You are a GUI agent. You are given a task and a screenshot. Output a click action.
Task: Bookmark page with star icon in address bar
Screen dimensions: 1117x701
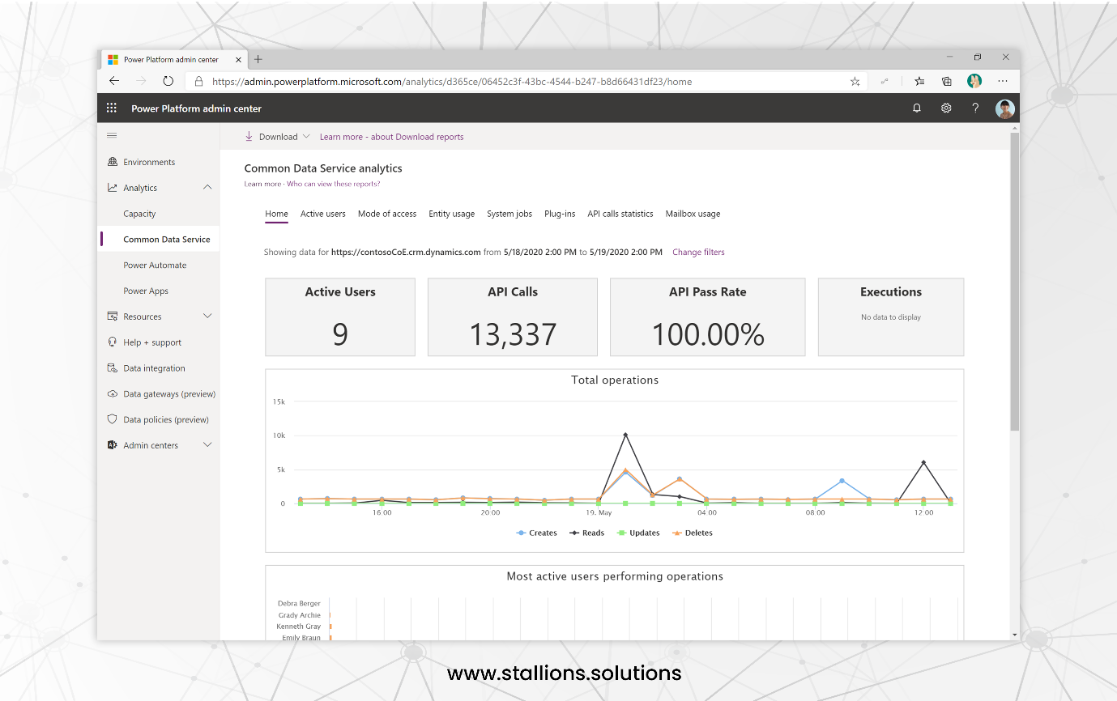pyautogui.click(x=855, y=81)
